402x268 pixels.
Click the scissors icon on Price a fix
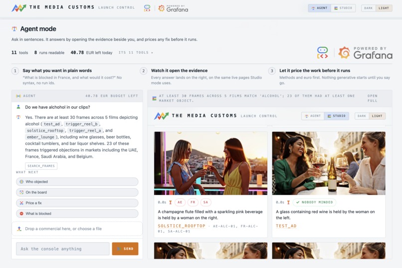pos(21,203)
